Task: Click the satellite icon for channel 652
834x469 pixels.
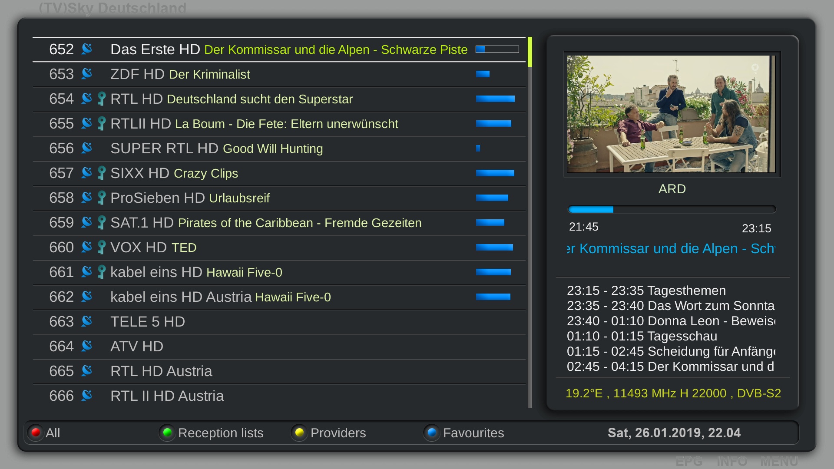Action: point(87,49)
